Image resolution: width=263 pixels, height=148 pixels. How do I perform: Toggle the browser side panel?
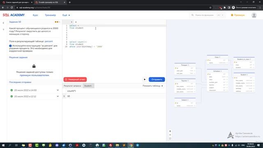[x=229, y=7]
